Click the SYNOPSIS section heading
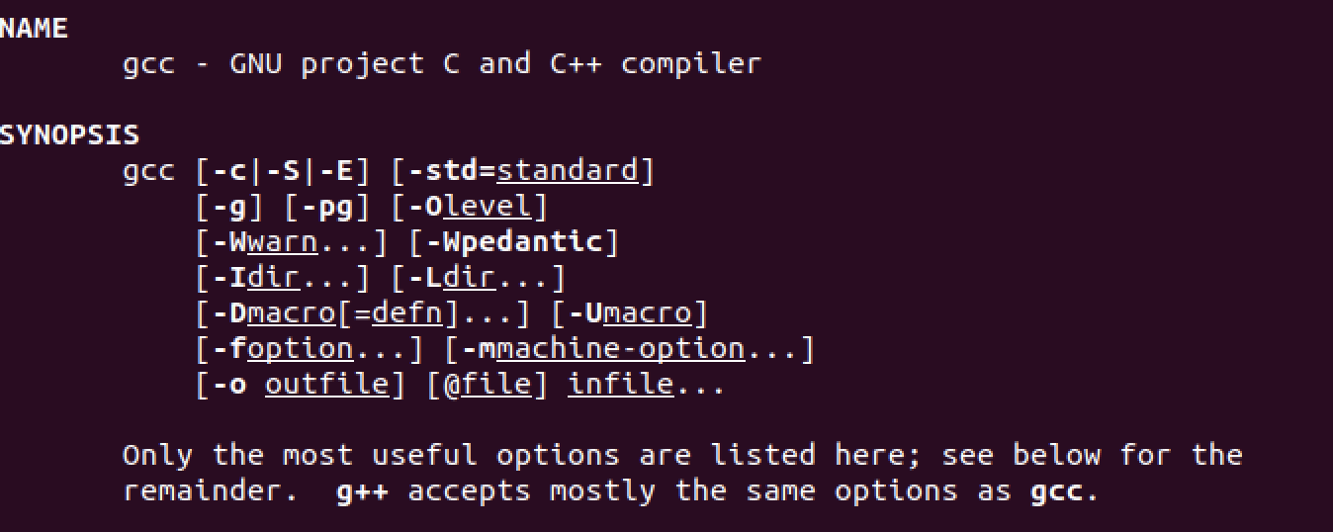Screen dimensions: 1333x532 pyautogui.click(x=69, y=135)
